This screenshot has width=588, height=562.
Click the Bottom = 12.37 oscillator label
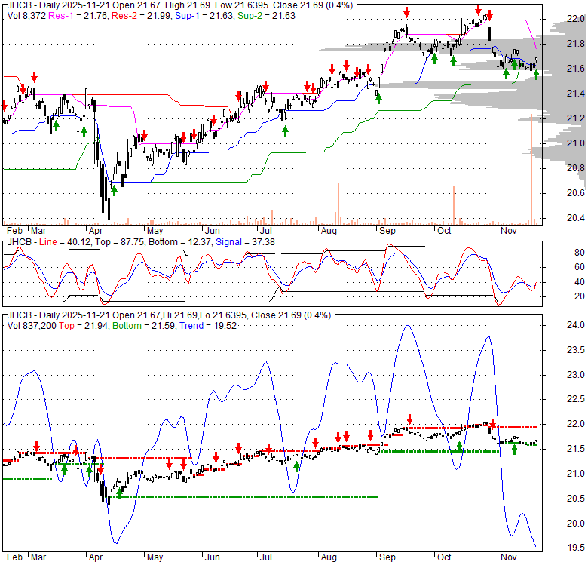(x=180, y=242)
